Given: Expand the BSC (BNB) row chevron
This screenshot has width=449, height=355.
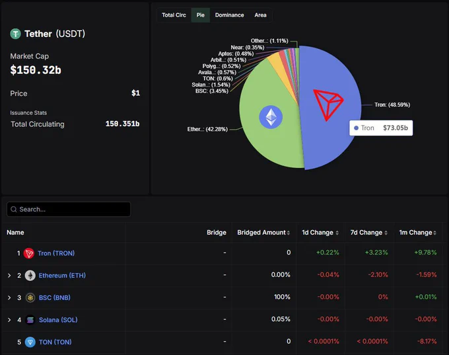Looking at the screenshot, I should (x=9, y=297).
